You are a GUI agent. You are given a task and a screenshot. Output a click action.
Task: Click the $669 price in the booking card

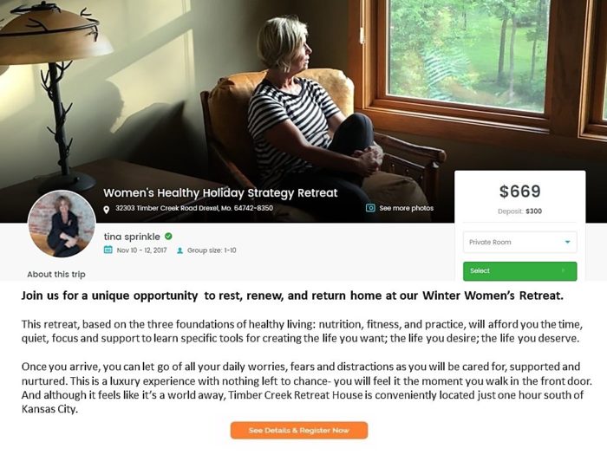click(519, 192)
